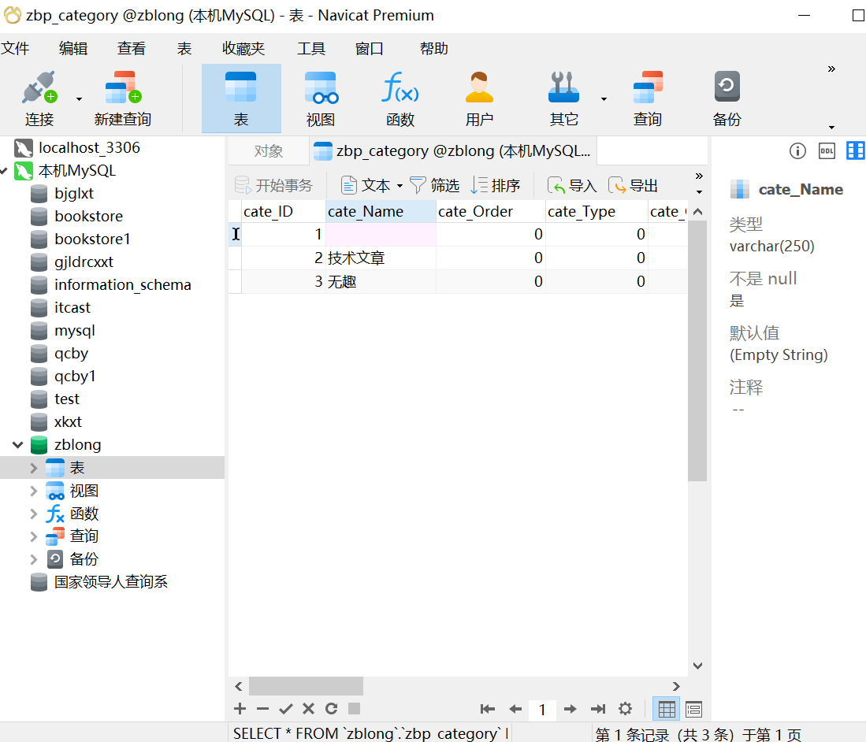This screenshot has height=742, width=866.
Task: Switch to the 对象 tab
Action: click(269, 150)
